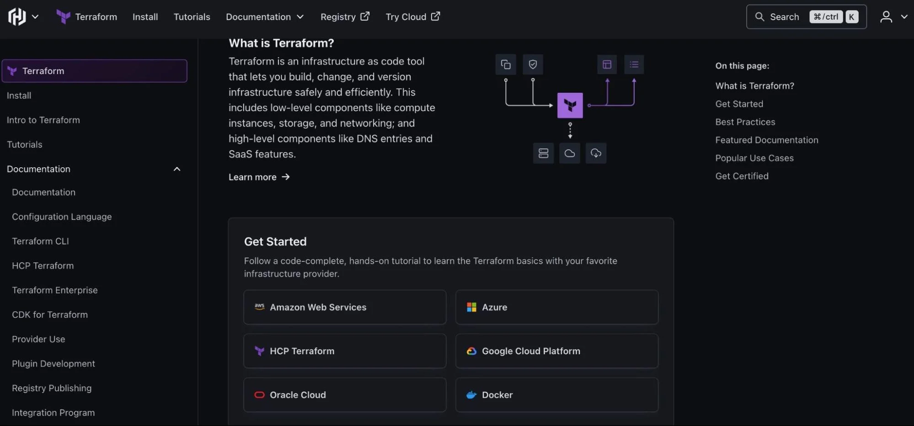Viewport: 914px width, 426px height.
Task: Open the HCP Terraform tutorial card
Action: [345, 351]
